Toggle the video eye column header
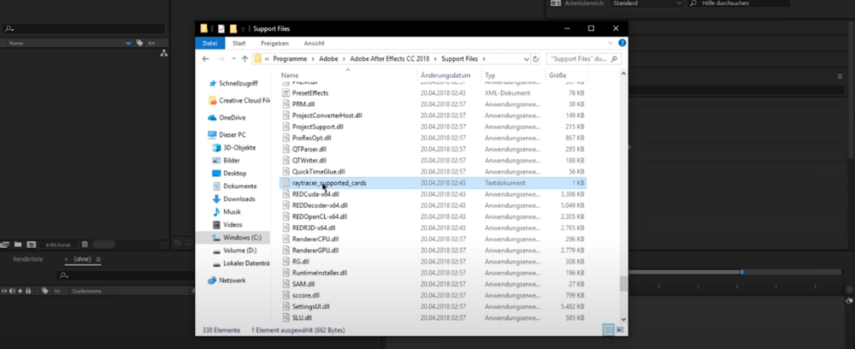 [x=4, y=291]
